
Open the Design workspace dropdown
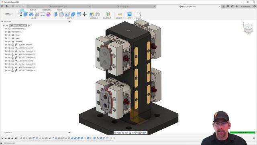8,14
